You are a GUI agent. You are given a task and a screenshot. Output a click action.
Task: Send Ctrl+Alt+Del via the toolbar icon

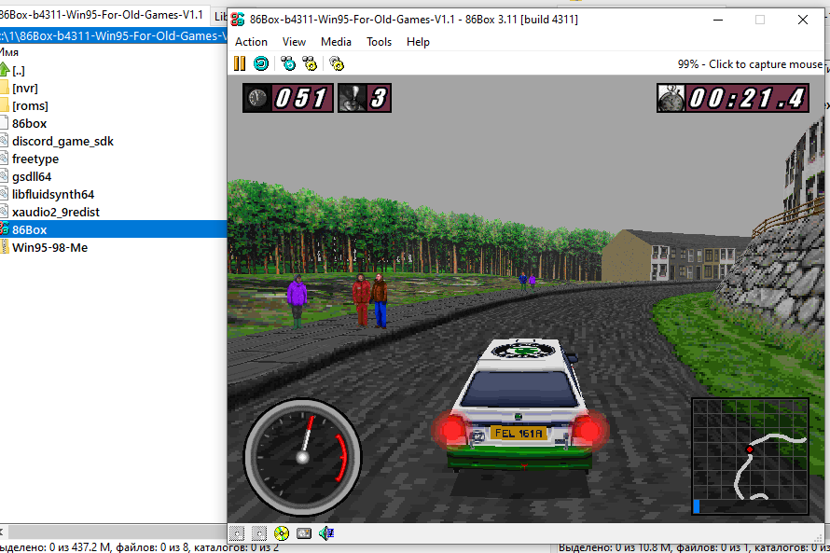pos(288,64)
